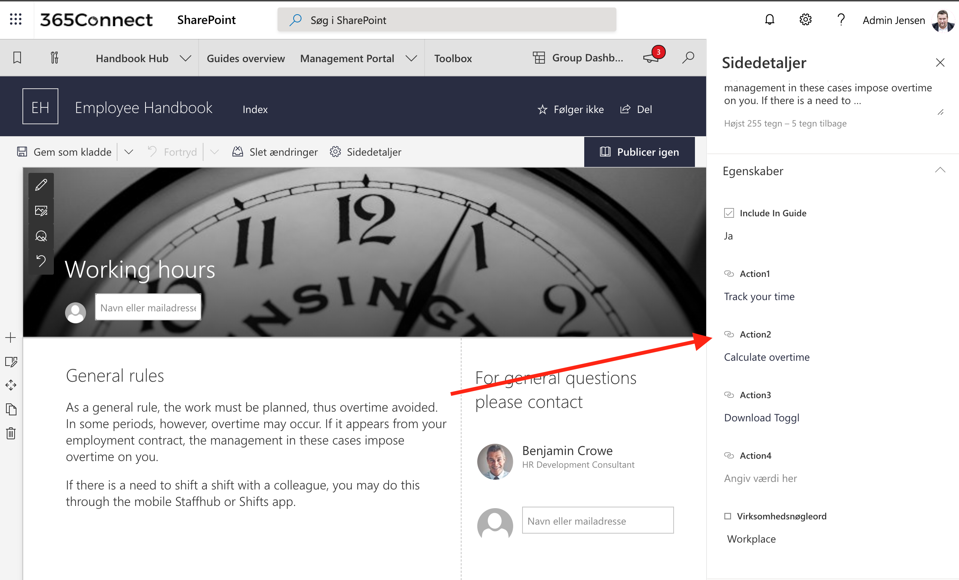Image resolution: width=959 pixels, height=580 pixels.
Task: Click Publicer igen button
Action: point(640,152)
